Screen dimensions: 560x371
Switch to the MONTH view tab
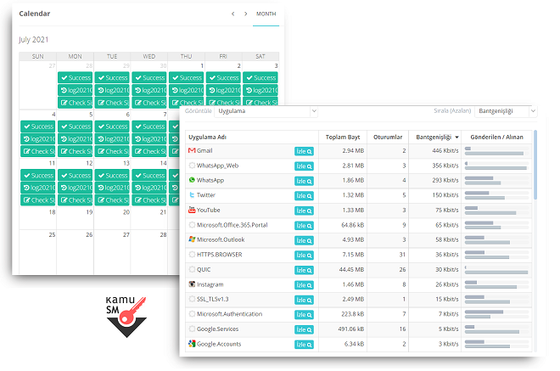(266, 14)
